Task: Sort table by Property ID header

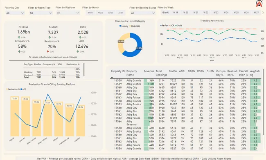Action: tap(118, 71)
